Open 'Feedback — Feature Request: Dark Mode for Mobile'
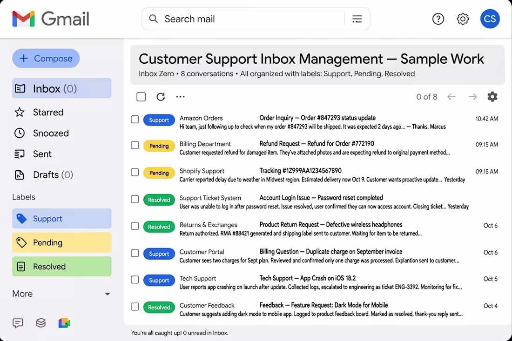Image resolution: width=512 pixels, height=341 pixels. click(323, 305)
